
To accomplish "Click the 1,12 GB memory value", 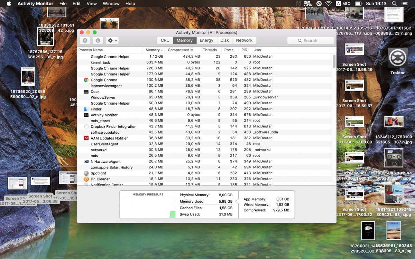I will click(x=156, y=56).
